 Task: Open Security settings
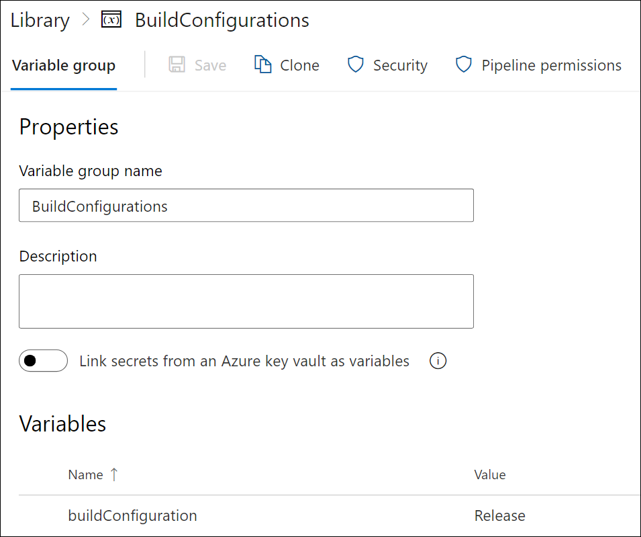point(400,65)
